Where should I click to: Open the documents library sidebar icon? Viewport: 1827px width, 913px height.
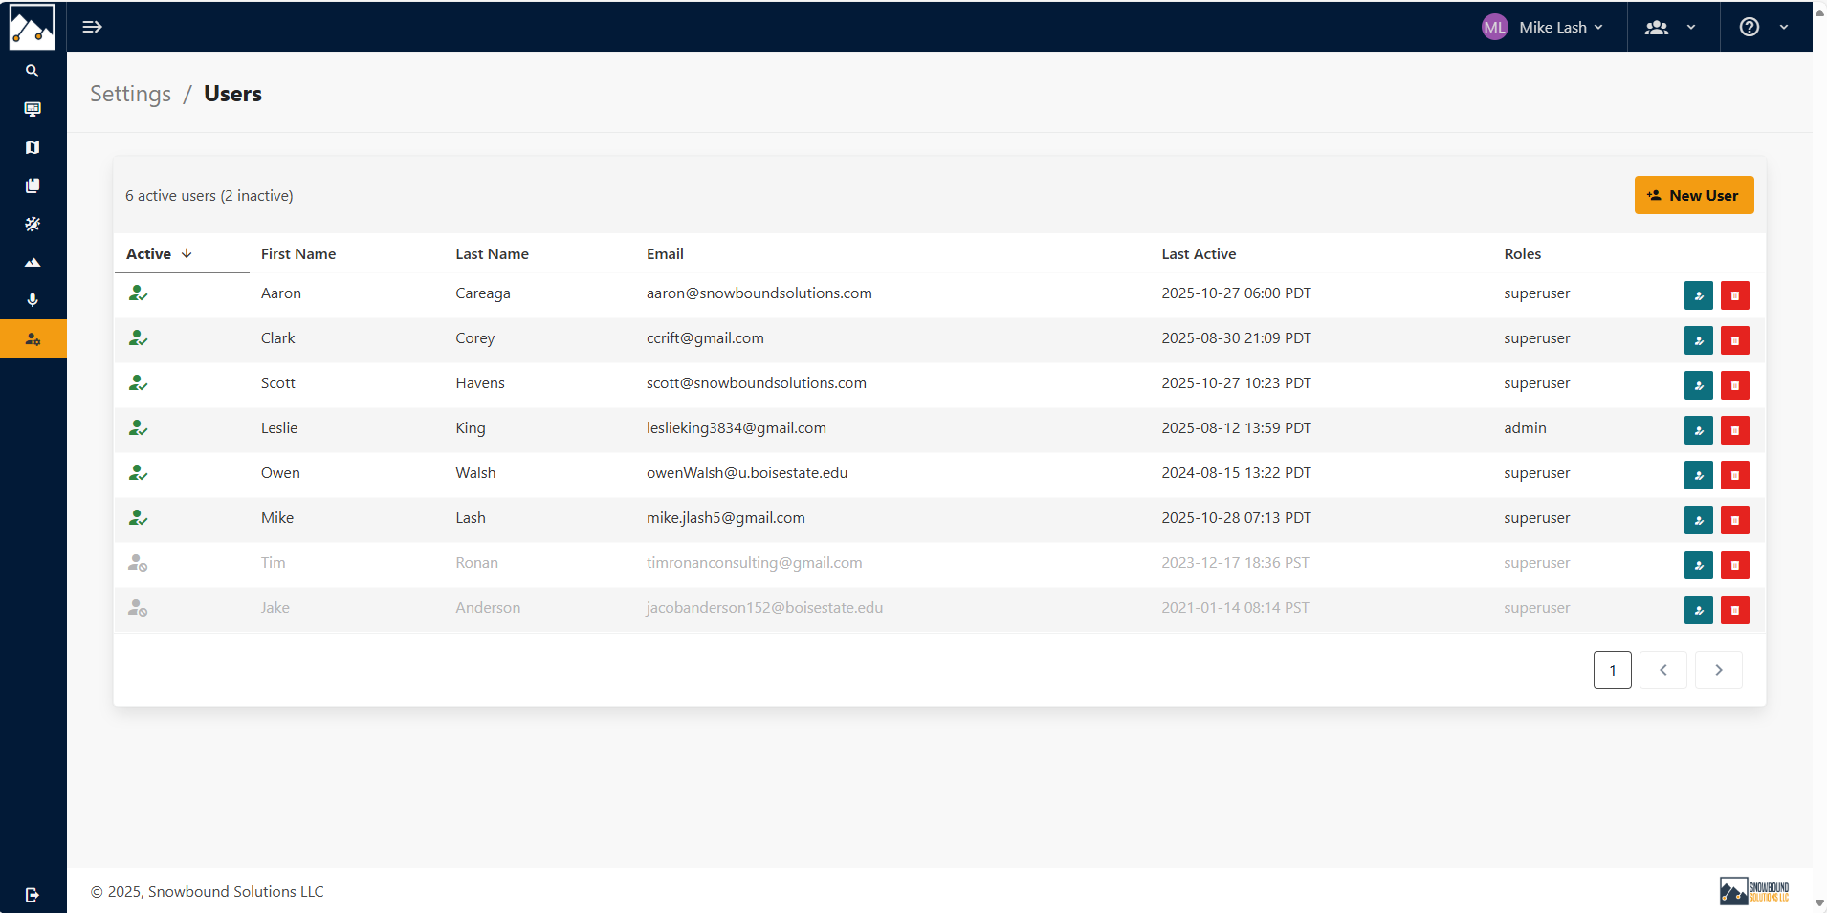33,185
